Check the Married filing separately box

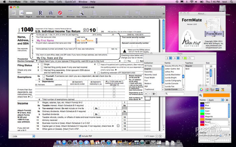[x=42, y=70]
